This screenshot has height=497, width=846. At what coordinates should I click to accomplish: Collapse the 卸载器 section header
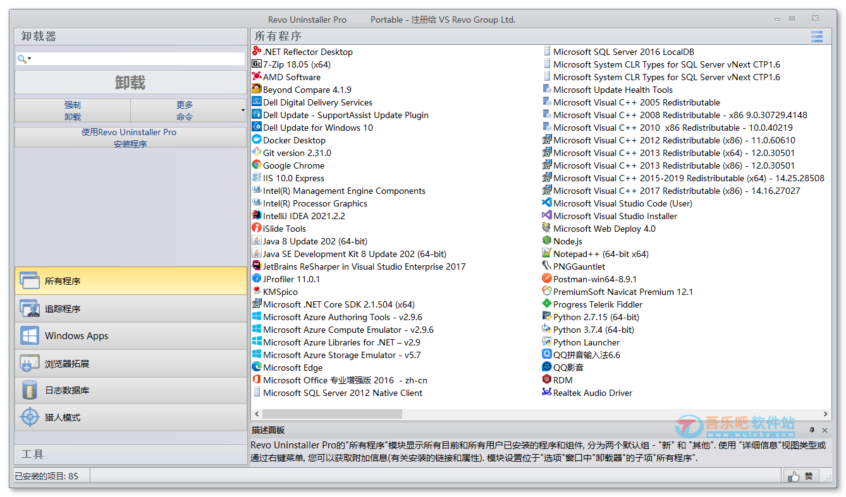coord(131,37)
